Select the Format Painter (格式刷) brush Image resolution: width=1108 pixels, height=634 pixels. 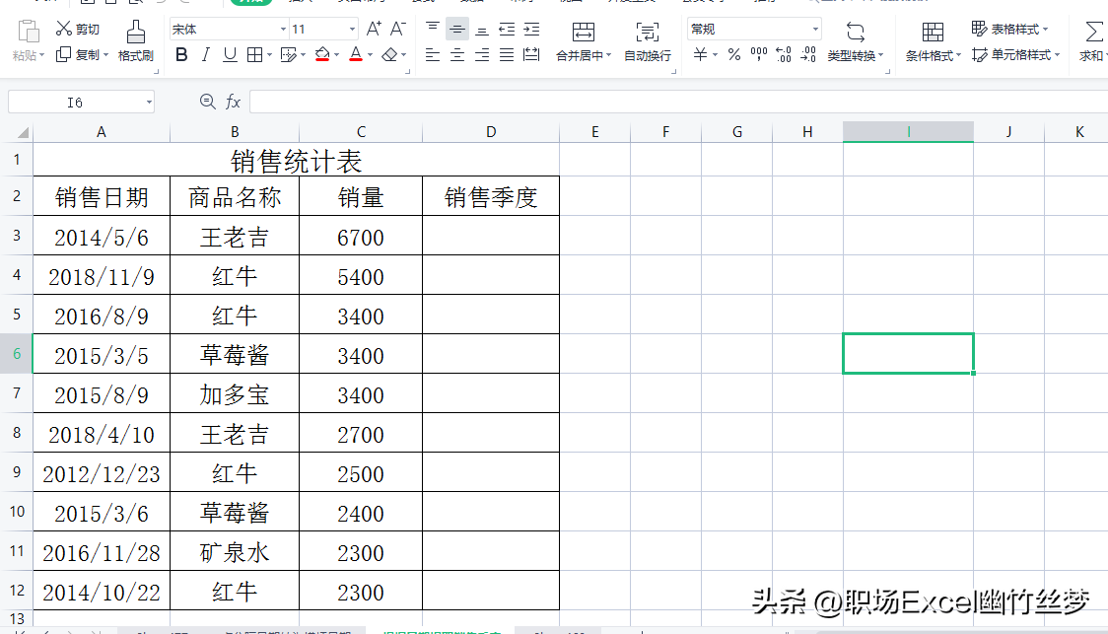(x=136, y=33)
